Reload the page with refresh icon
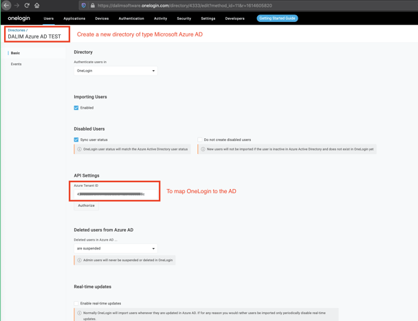The image size is (418, 321). tap(27, 5)
